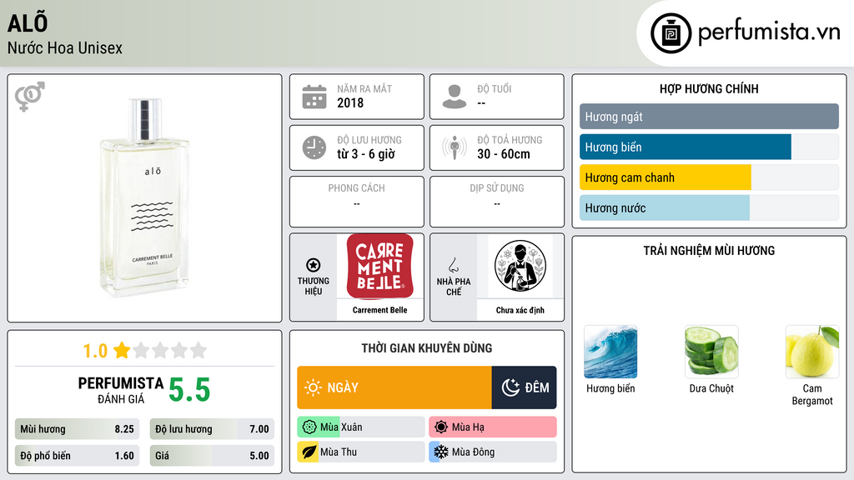The width and height of the screenshot is (854, 480).
Task: Click the Mùa Xuân season bar
Action: 361,427
